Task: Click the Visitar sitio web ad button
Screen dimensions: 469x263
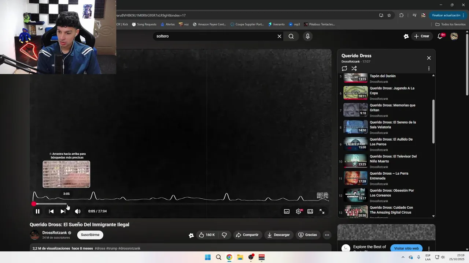Action: 406,248
